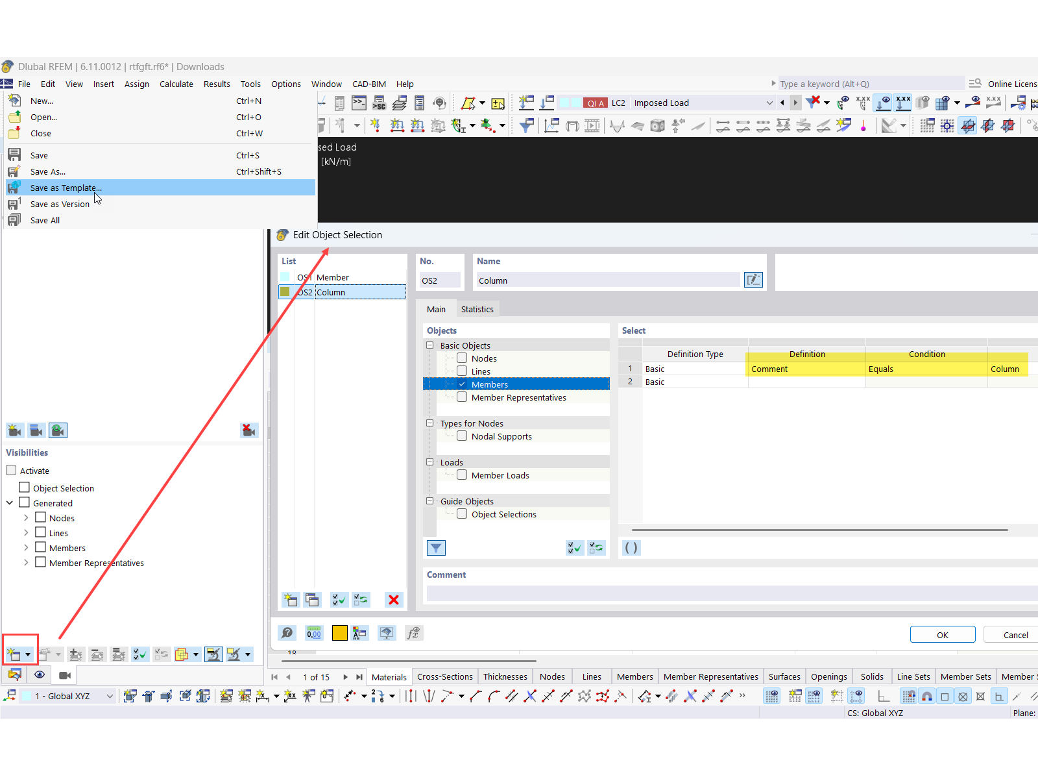Click the camera tab icon at navigator bottom
The image size is (1038, 779).
pyautogui.click(x=65, y=675)
